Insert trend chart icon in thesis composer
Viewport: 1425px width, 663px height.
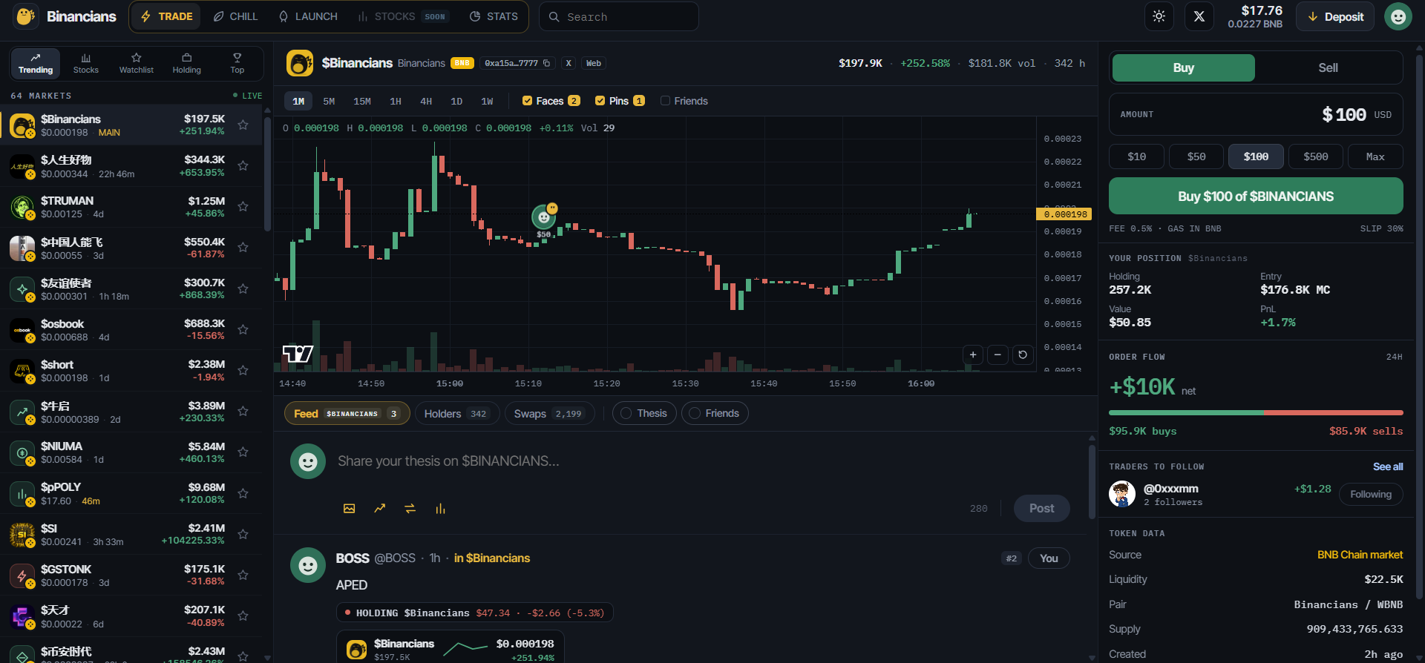380,508
